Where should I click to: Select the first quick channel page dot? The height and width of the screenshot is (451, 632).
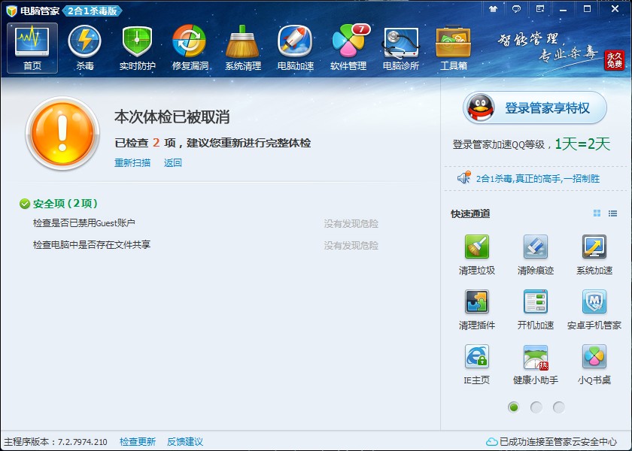513,407
